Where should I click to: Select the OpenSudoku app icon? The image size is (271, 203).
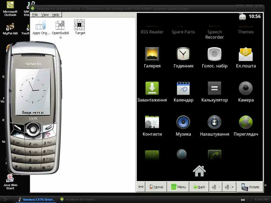61,29
